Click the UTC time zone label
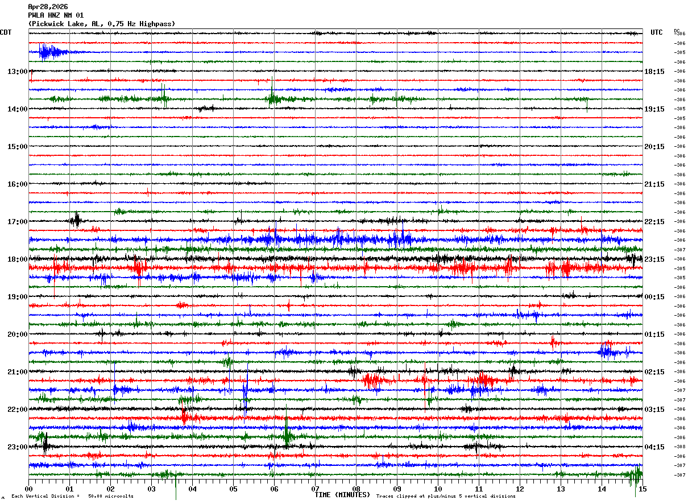The width and height of the screenshot is (688, 504). [657, 32]
